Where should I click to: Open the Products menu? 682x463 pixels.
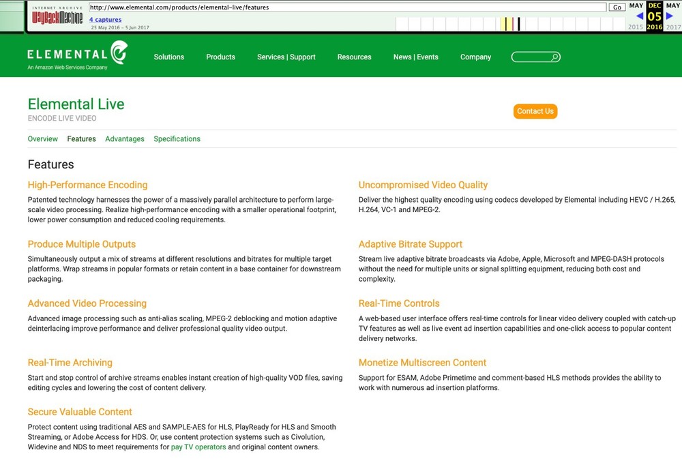(220, 57)
